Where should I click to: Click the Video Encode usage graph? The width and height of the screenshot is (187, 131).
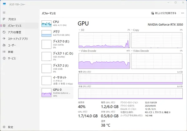(104, 61)
